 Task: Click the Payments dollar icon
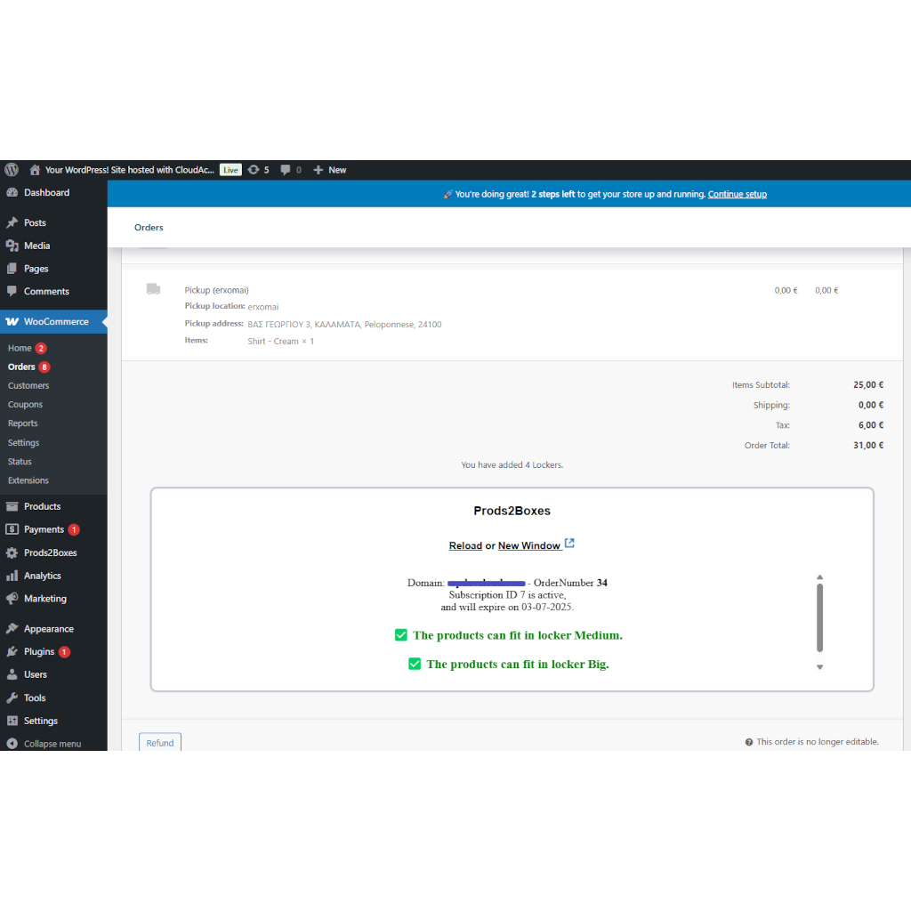point(12,529)
